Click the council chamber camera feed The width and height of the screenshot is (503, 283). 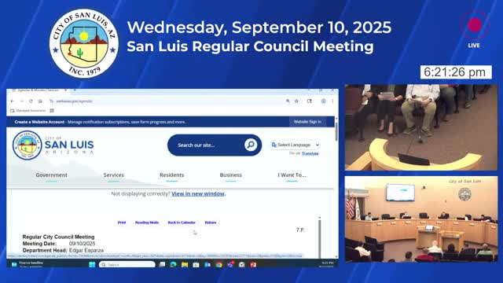point(421,219)
